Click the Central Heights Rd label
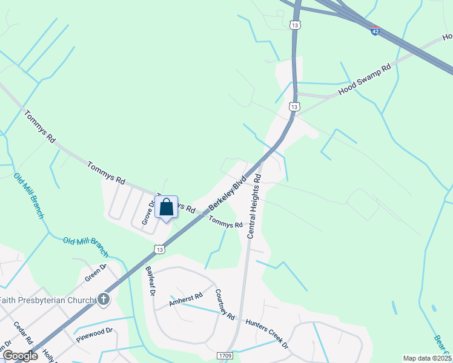The width and height of the screenshot is (453, 363). pos(254,206)
